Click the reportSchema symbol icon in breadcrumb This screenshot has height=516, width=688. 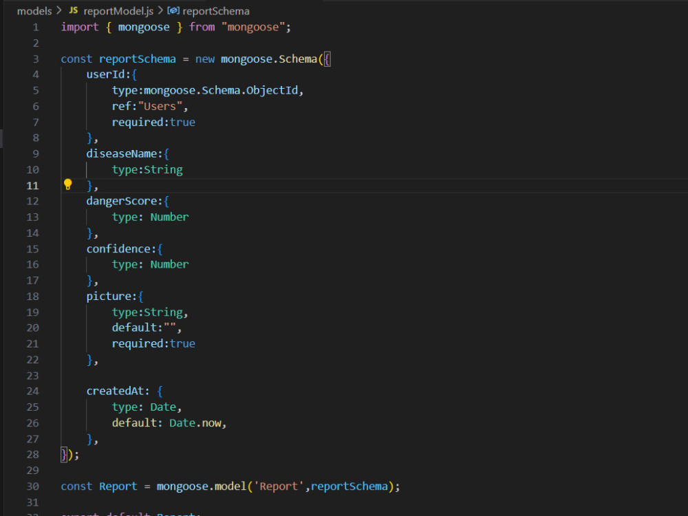point(173,10)
